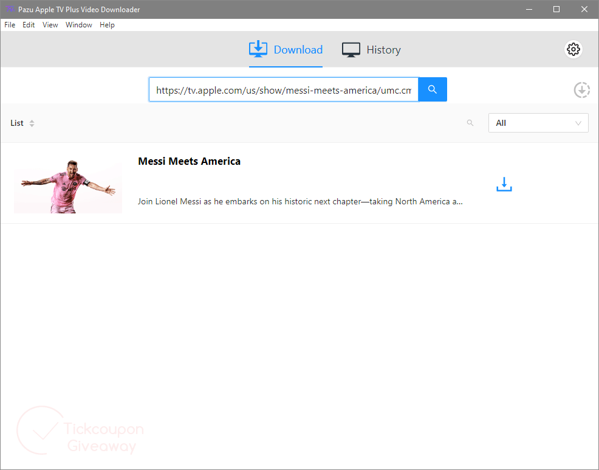Click the Messi Meets America thumbnail
The width and height of the screenshot is (599, 470).
[68, 186]
